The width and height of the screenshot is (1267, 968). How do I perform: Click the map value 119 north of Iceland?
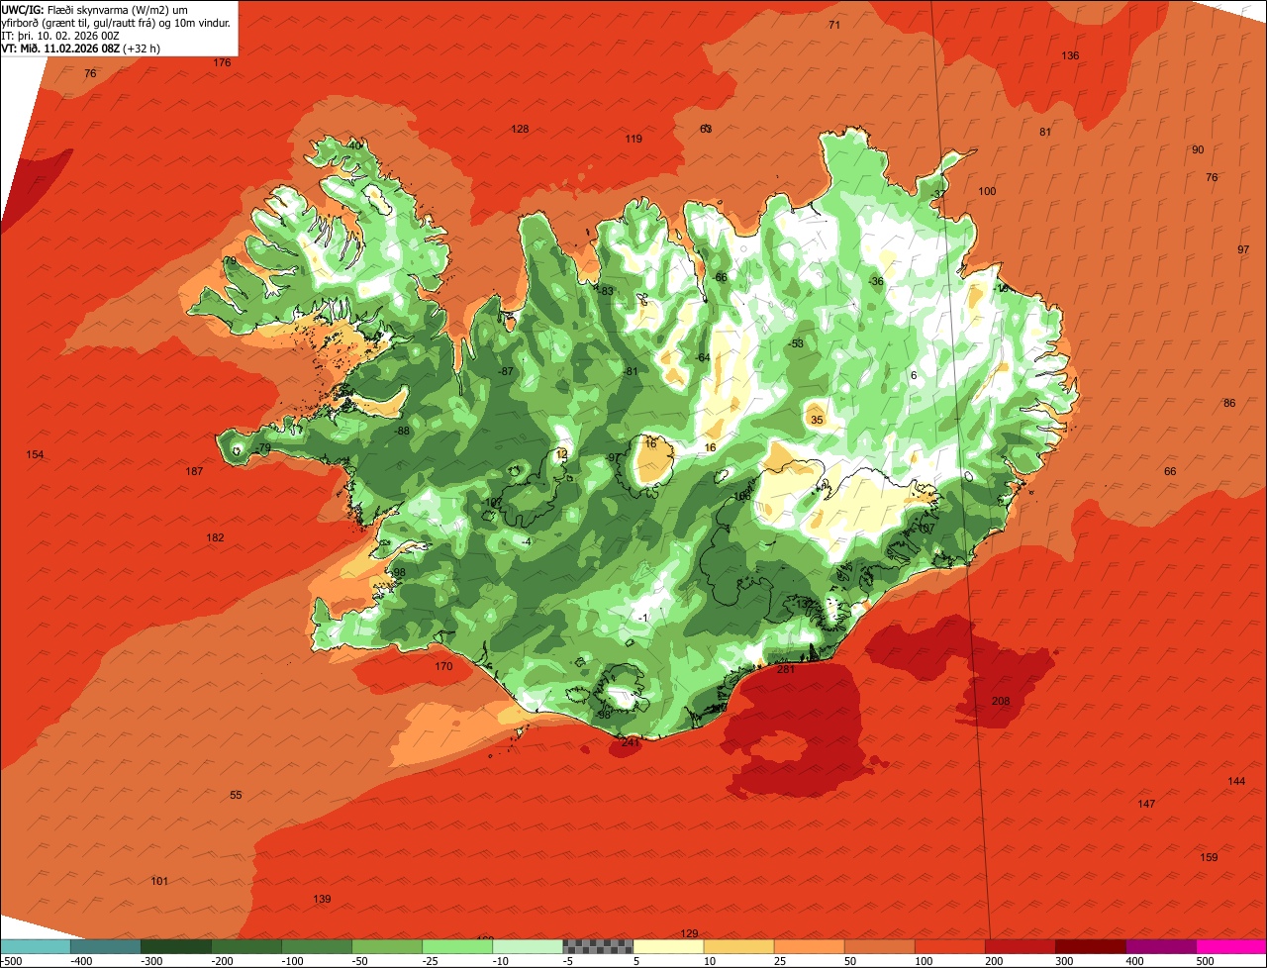(633, 139)
